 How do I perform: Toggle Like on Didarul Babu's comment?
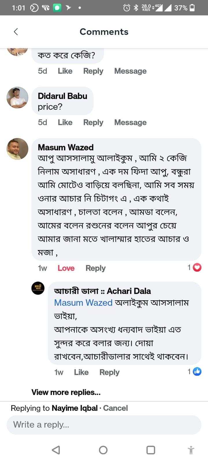pos(65,122)
